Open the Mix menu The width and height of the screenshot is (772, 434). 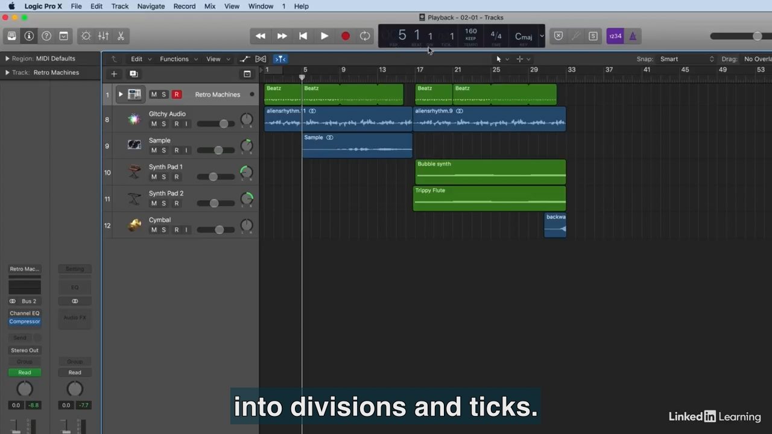point(210,6)
